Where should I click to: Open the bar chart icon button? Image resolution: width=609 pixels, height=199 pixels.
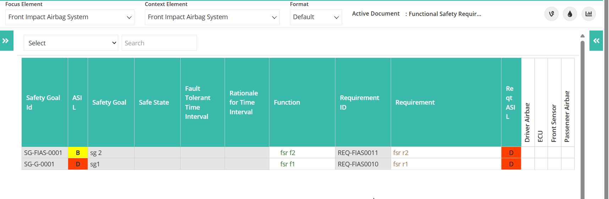tap(589, 14)
